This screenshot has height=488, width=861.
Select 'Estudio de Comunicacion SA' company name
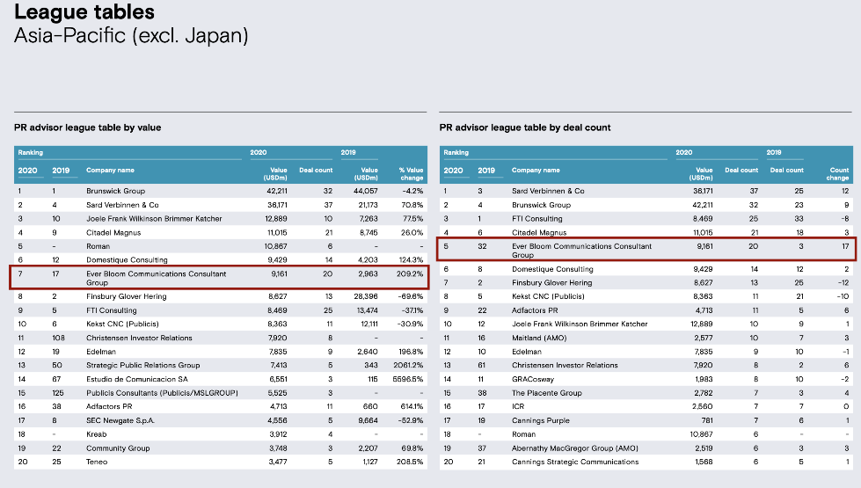click(136, 379)
